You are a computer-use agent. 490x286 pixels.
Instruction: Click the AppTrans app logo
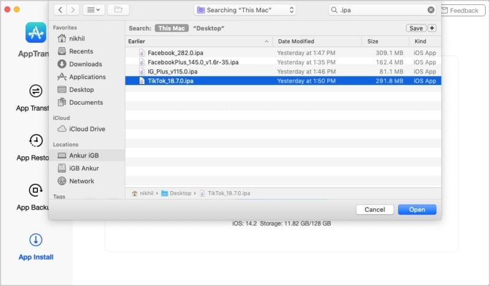(x=36, y=32)
